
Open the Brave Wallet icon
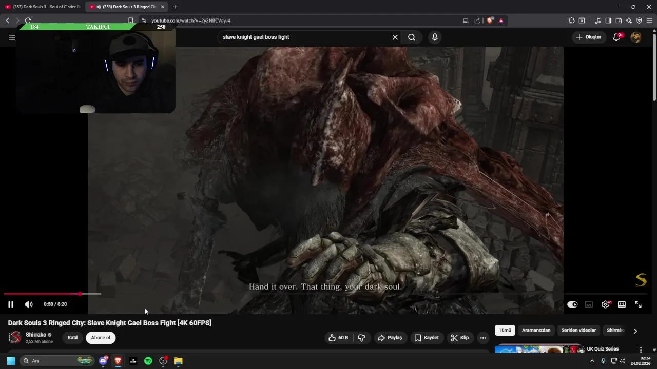click(619, 20)
